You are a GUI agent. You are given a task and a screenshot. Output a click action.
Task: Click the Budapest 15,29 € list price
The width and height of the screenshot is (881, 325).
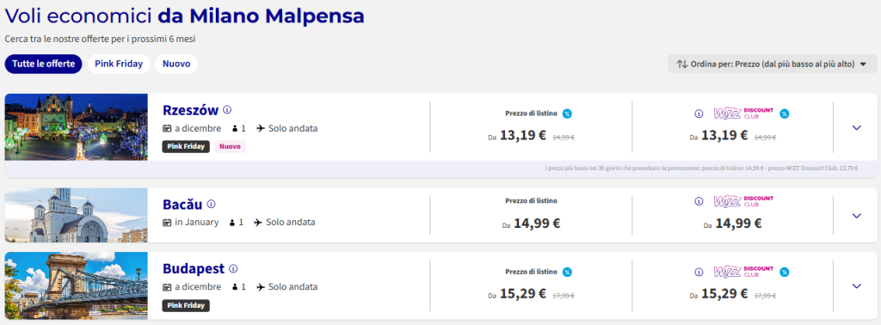(x=522, y=293)
